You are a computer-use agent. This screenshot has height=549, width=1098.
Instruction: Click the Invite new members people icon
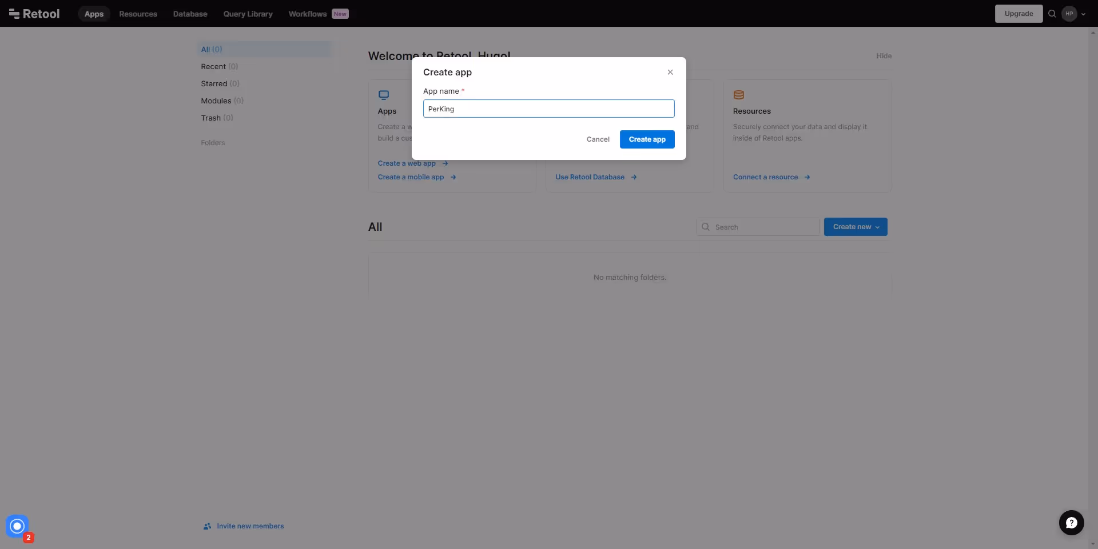pos(207,526)
